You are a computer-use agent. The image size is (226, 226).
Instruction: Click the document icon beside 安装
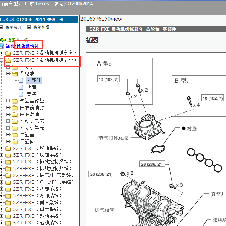click(21, 94)
